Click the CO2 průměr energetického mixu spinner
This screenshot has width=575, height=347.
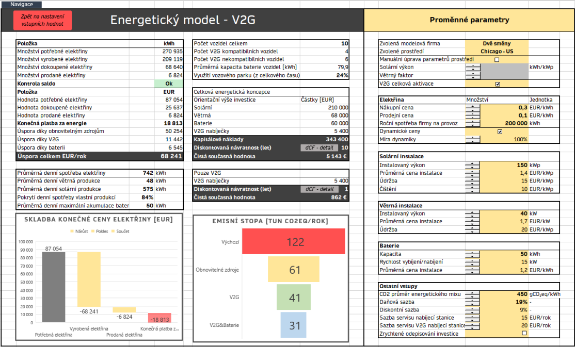point(473,294)
